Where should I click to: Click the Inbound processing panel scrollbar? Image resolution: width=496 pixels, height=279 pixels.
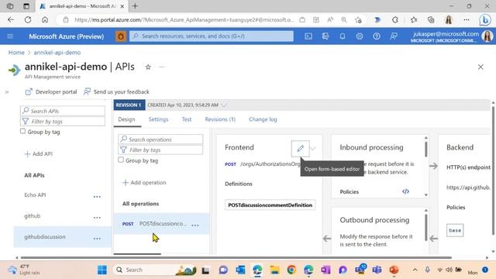(x=426, y=149)
